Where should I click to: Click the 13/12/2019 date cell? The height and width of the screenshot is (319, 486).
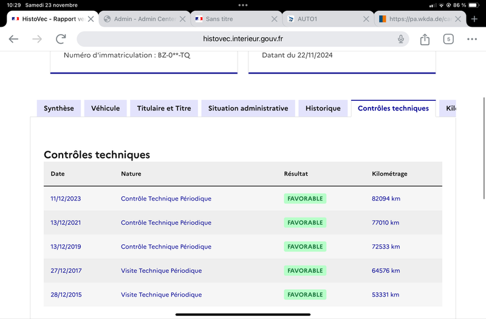66,247
